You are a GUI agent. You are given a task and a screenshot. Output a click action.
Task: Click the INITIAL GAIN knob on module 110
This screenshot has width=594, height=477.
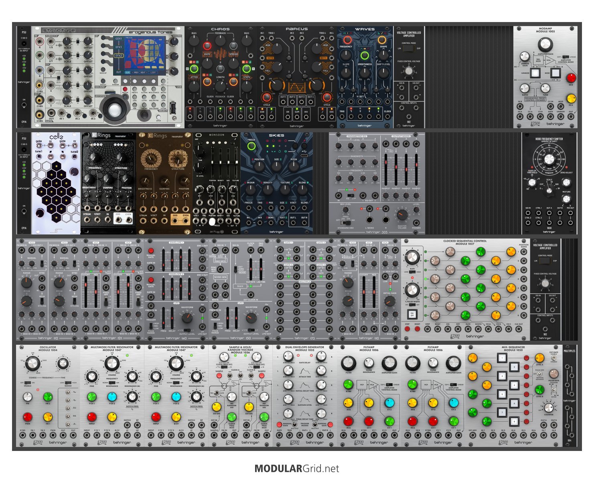pos(389,302)
